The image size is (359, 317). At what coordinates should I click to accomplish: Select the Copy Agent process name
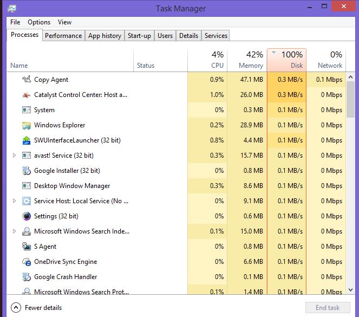click(51, 80)
